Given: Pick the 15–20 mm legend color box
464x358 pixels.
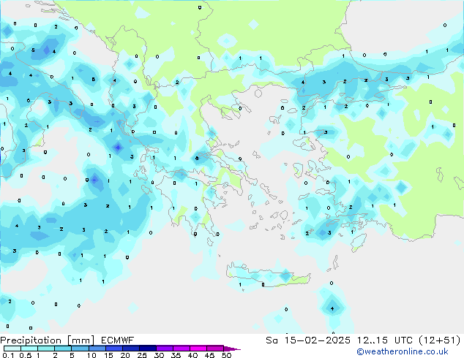Looking at the screenshot, I should pyautogui.click(x=114, y=349).
